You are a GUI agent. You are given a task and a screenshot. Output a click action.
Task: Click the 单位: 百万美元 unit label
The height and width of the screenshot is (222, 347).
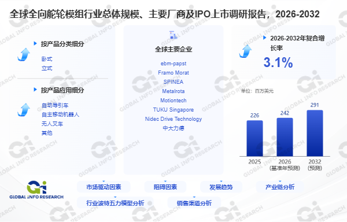tap(257, 91)
